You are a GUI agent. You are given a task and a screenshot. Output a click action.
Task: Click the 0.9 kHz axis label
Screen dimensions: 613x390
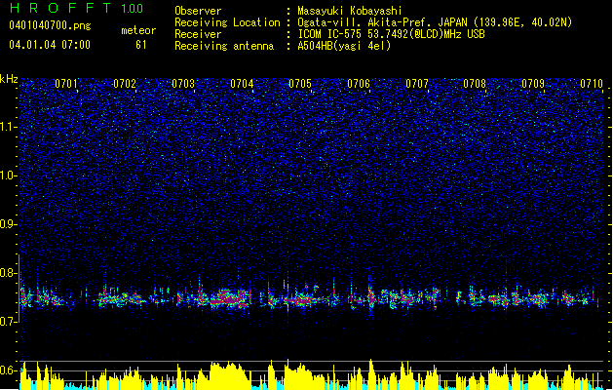point(9,224)
